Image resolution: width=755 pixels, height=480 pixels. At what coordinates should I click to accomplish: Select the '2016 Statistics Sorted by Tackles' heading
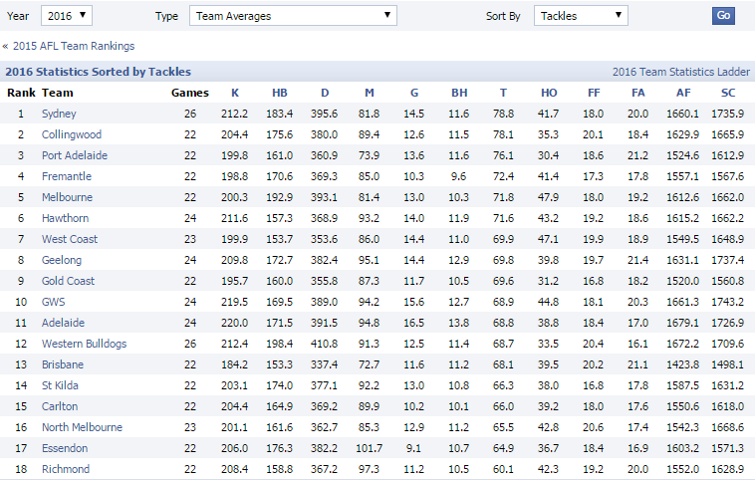pos(99,73)
